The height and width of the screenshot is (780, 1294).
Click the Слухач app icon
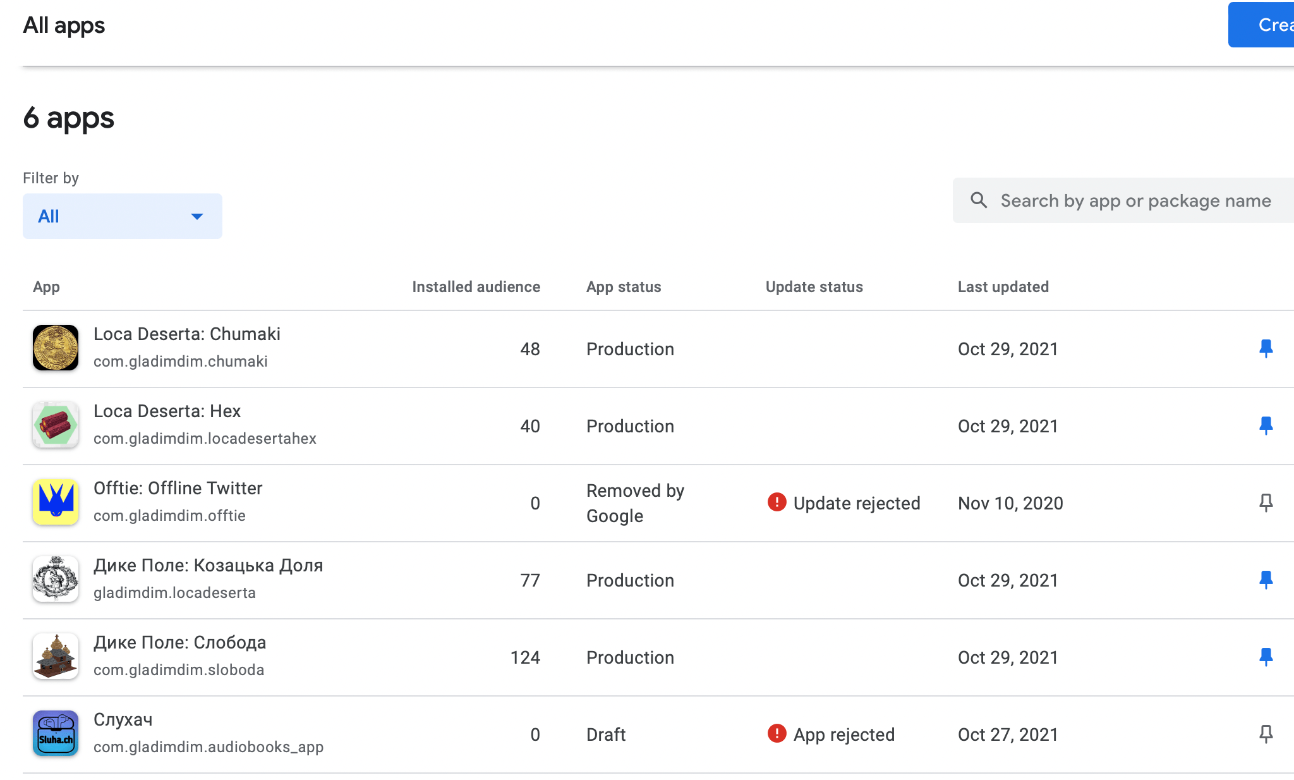[x=55, y=734]
